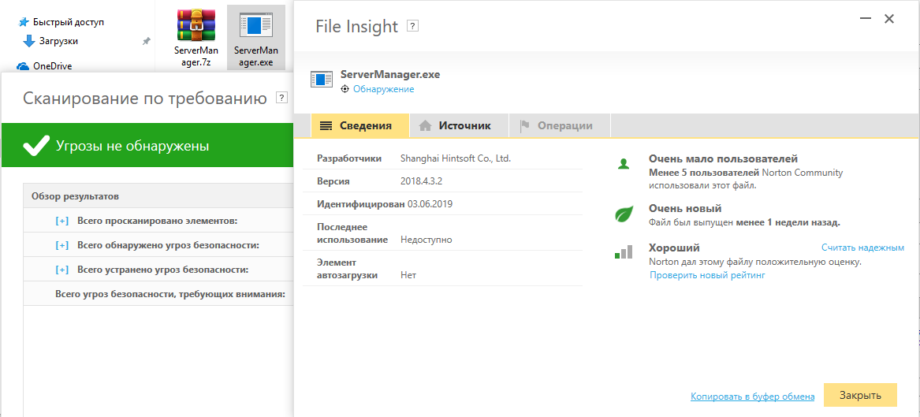Click the version value 2018.4.3.2
The image size is (920, 417).
click(421, 181)
